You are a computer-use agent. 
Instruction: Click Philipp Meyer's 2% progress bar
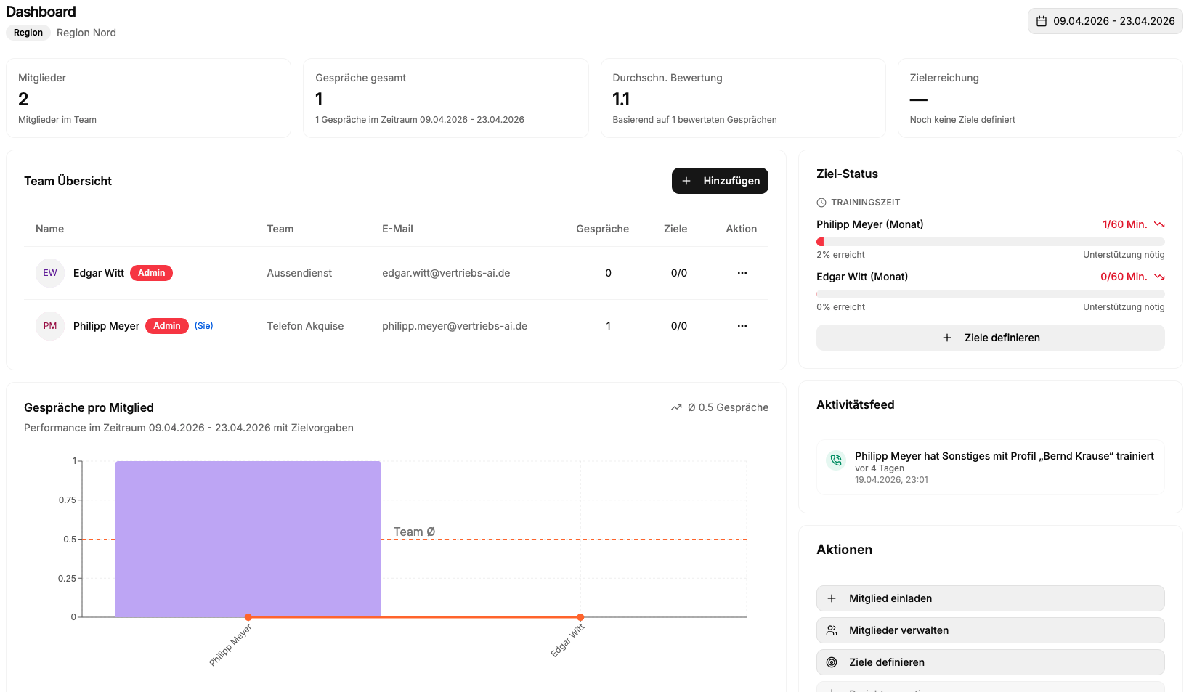pos(990,241)
